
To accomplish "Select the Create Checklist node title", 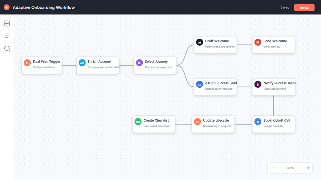I will point(156,120).
